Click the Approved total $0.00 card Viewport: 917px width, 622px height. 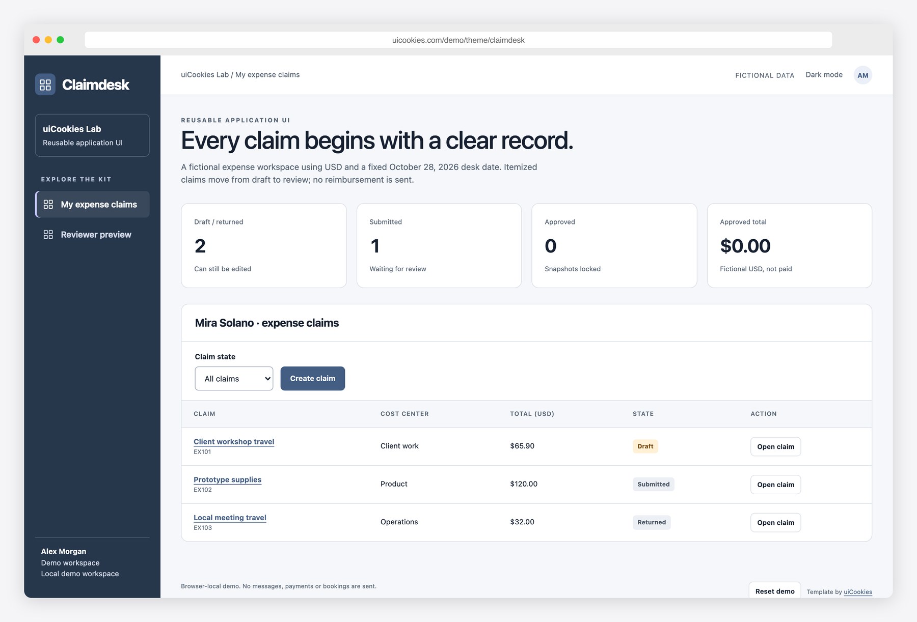[790, 246]
